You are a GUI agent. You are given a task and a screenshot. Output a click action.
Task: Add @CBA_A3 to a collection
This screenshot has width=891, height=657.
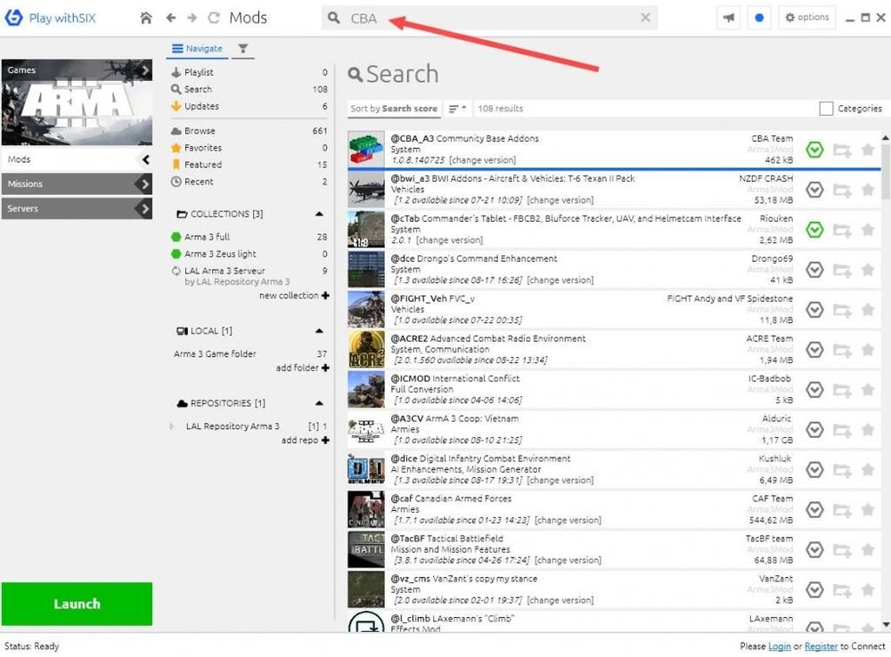click(x=842, y=150)
